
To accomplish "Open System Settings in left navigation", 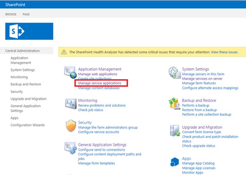I will (x=23, y=70).
